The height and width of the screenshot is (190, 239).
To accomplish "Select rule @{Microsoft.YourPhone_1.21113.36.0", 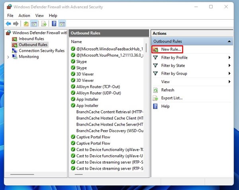I will tap(110, 55).
